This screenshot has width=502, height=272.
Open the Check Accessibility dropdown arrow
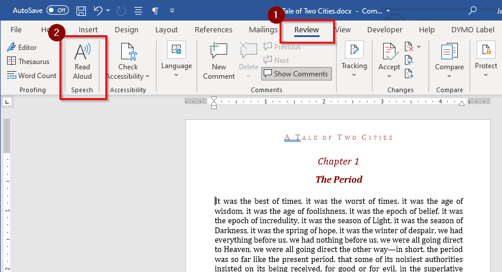tap(147, 76)
